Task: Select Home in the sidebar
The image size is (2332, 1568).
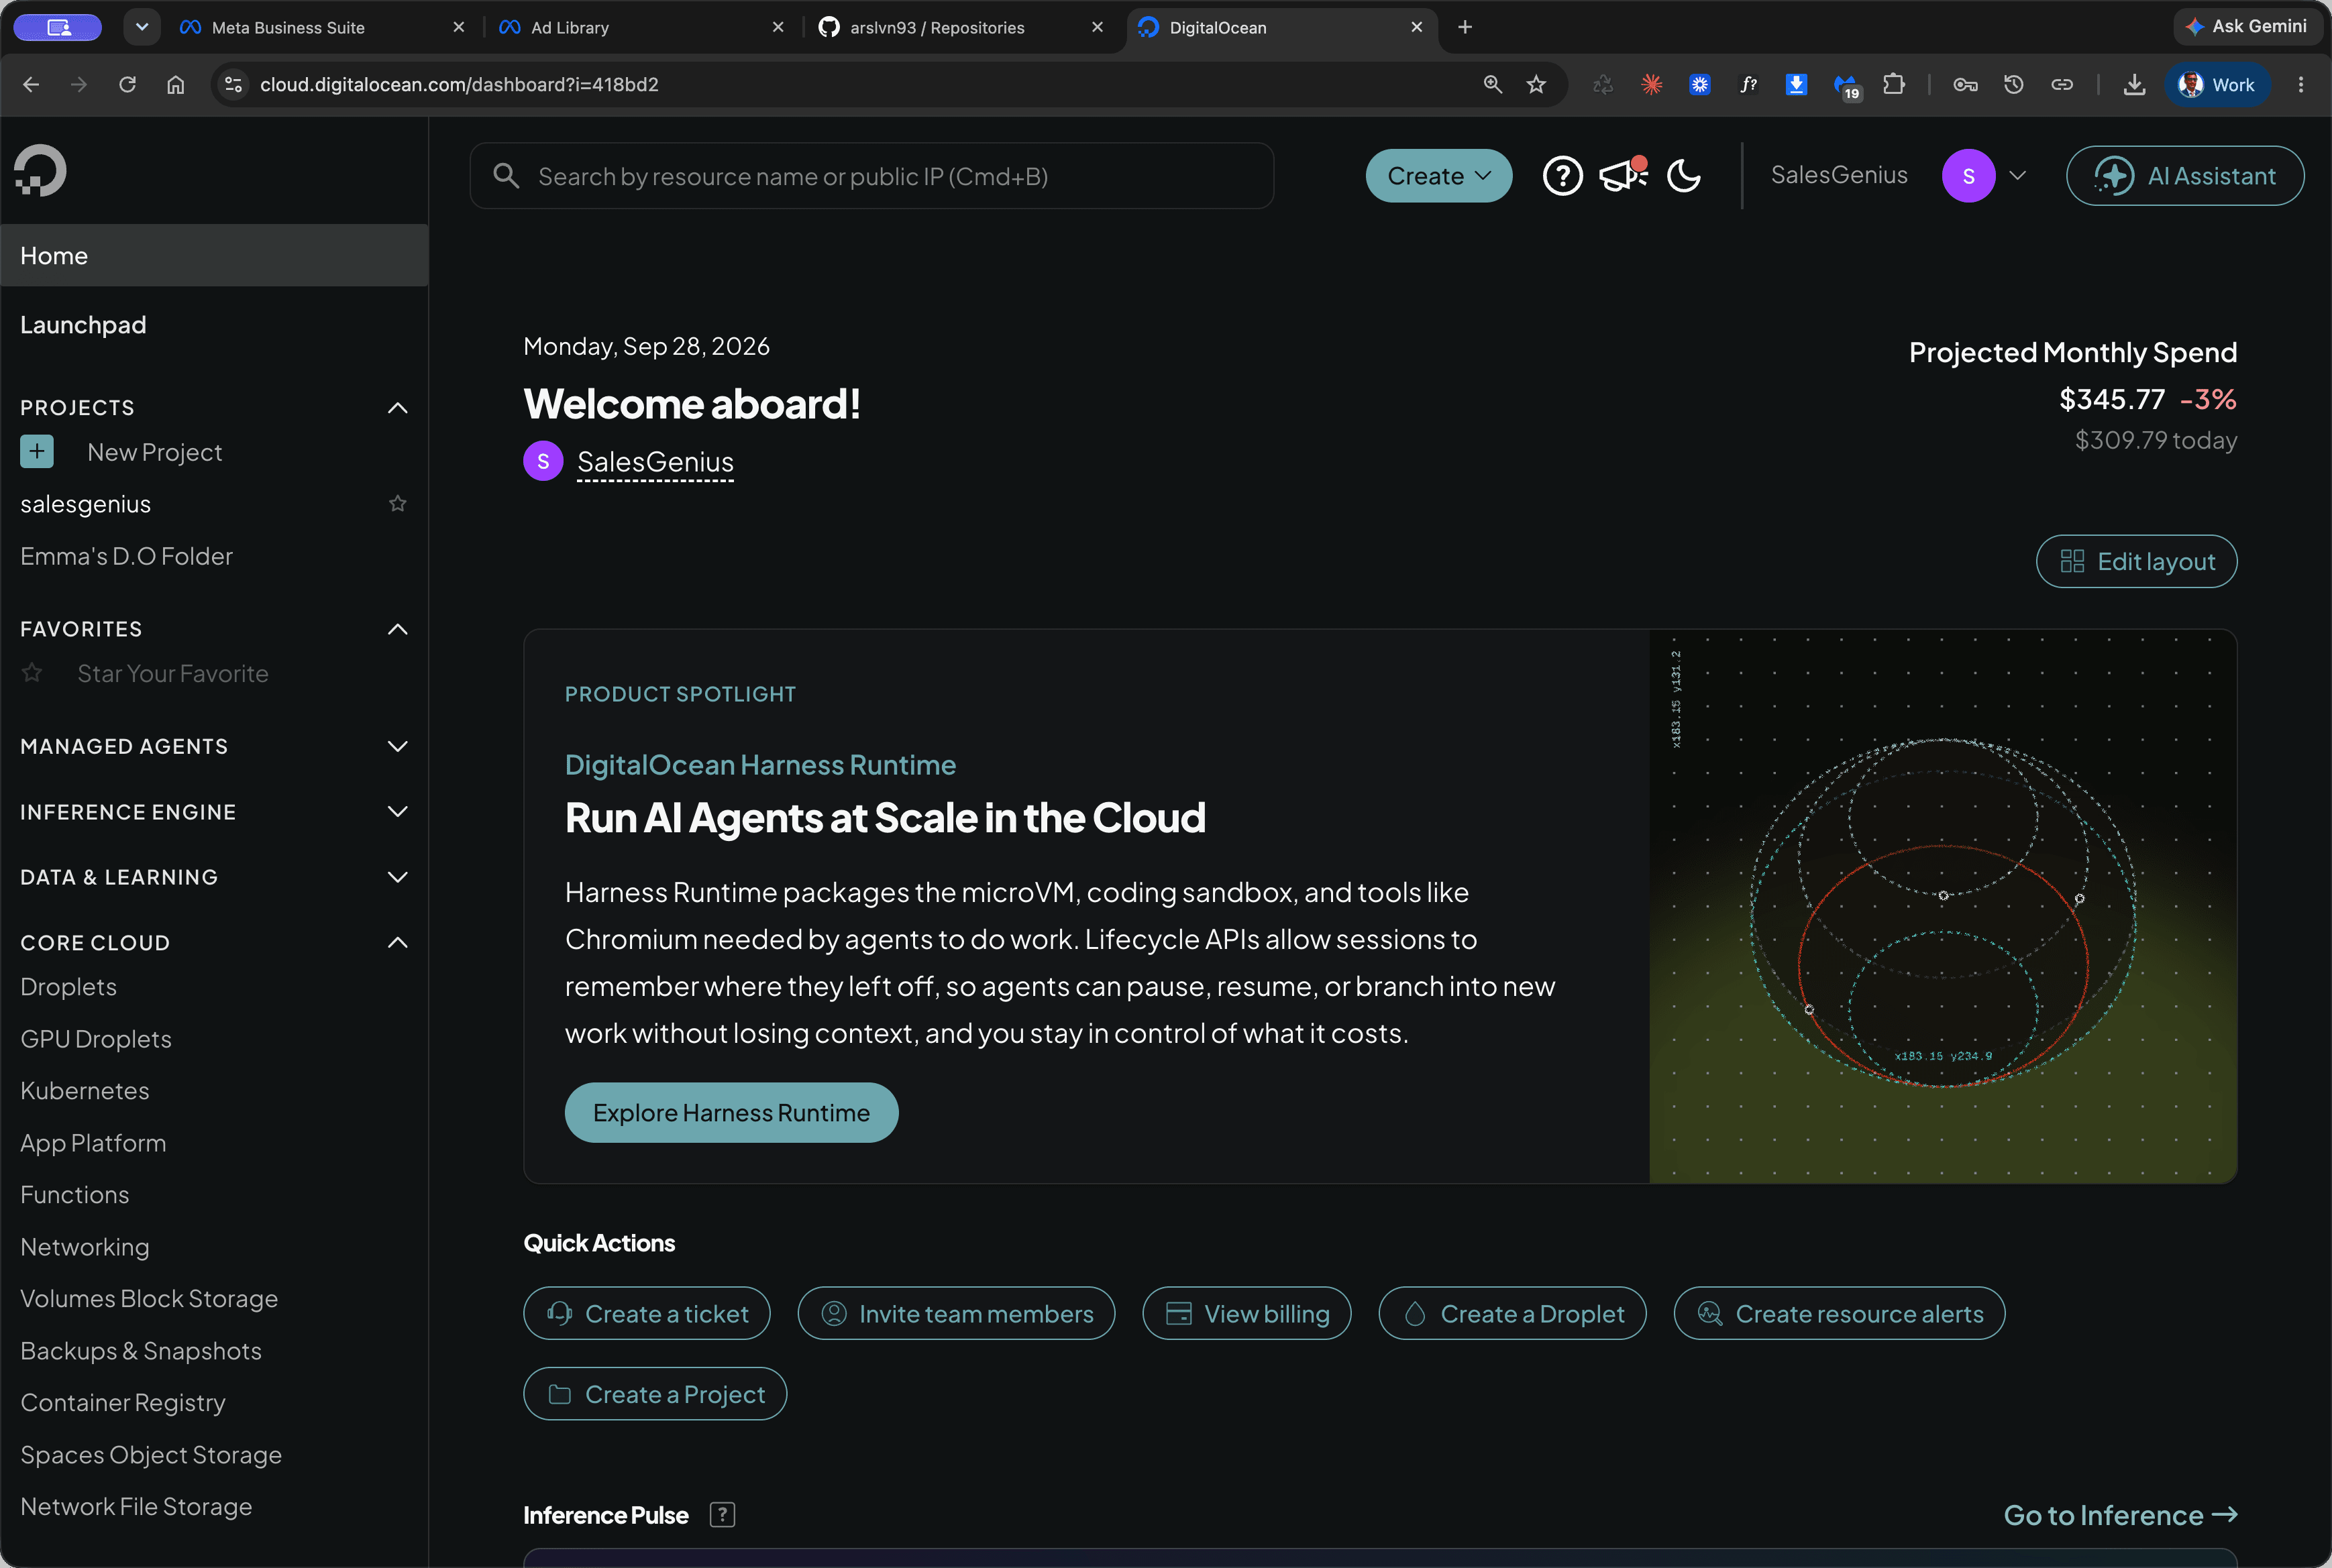Action: [x=214, y=256]
